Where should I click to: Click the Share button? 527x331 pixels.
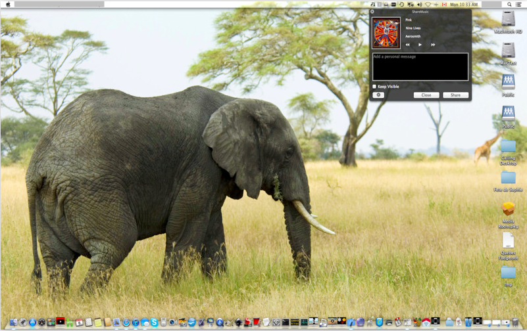[455, 95]
